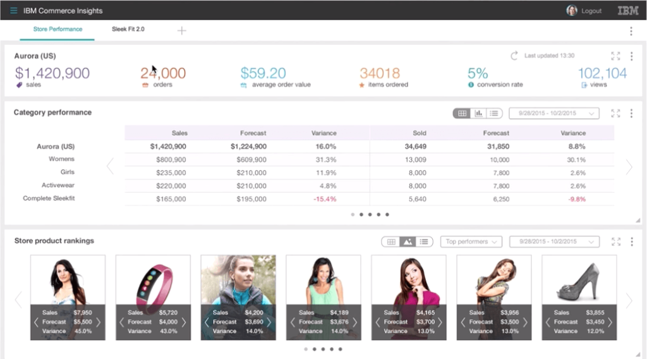647x359 pixels.
Task: Click the $1,420,900 sales headline figure
Action: (x=52, y=73)
